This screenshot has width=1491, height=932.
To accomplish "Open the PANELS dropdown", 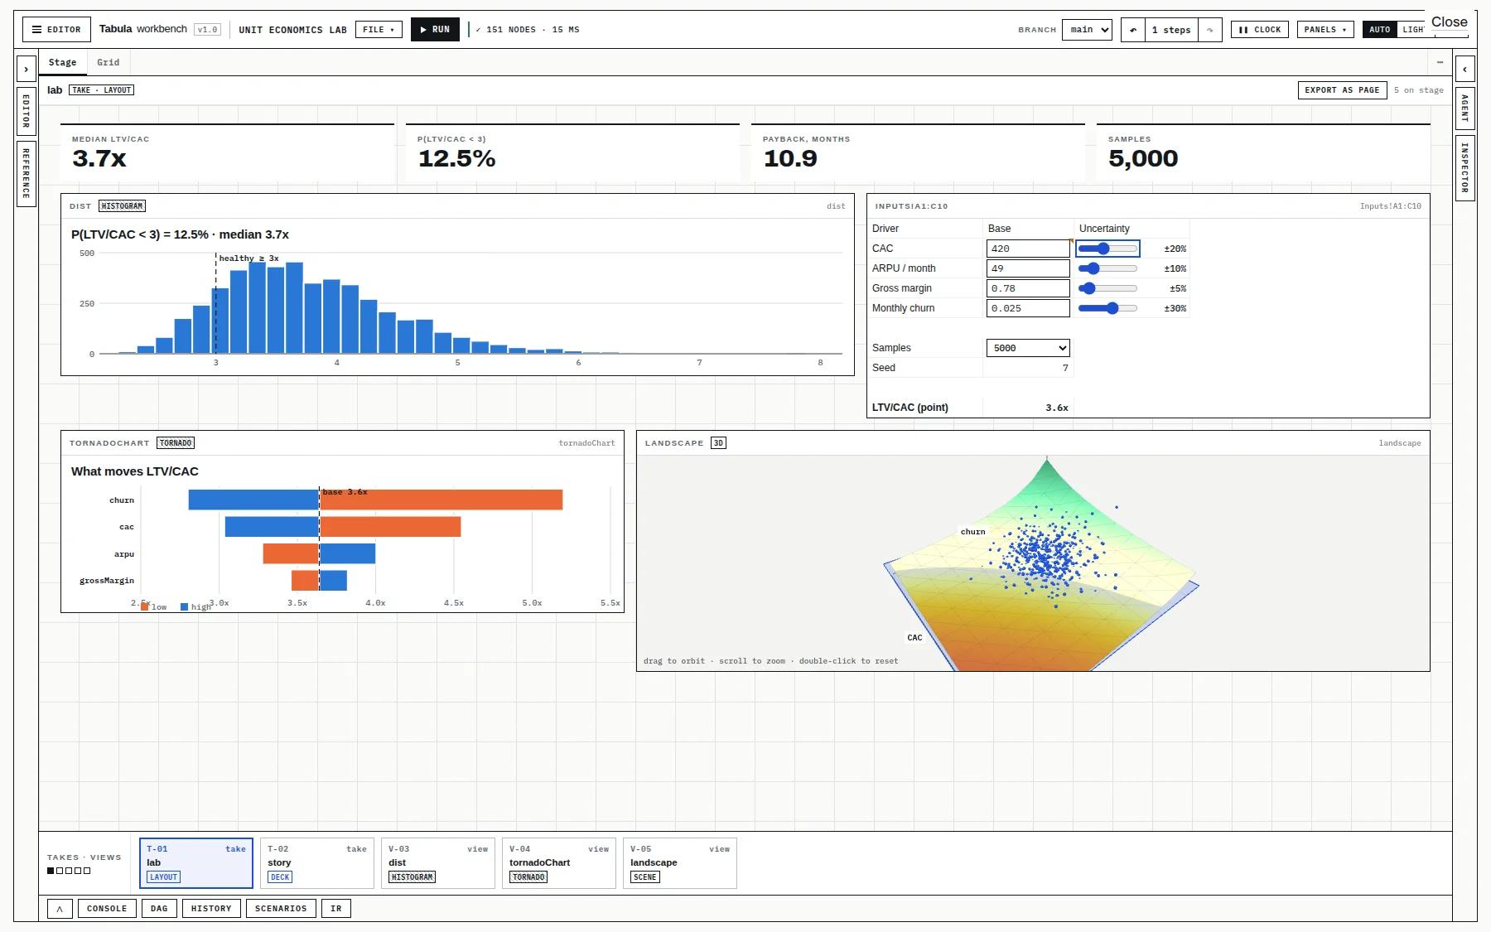I will point(1325,30).
